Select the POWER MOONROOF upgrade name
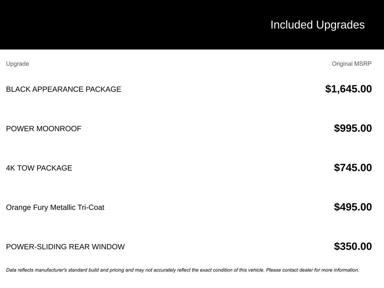 pyautogui.click(x=43, y=129)
